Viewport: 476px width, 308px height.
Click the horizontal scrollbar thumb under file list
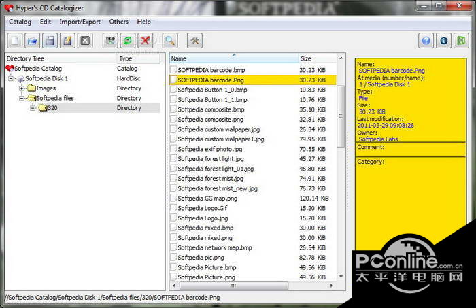click(234, 286)
